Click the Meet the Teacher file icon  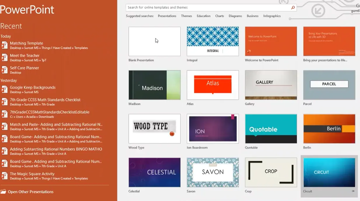pyautogui.click(x=5, y=58)
